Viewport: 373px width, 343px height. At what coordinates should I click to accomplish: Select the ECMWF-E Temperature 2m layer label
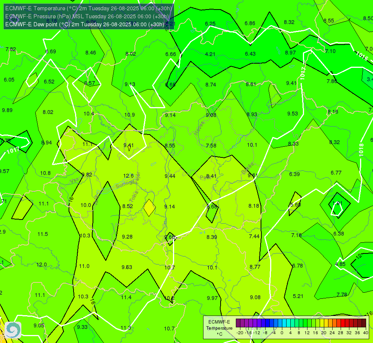(x=88, y=8)
